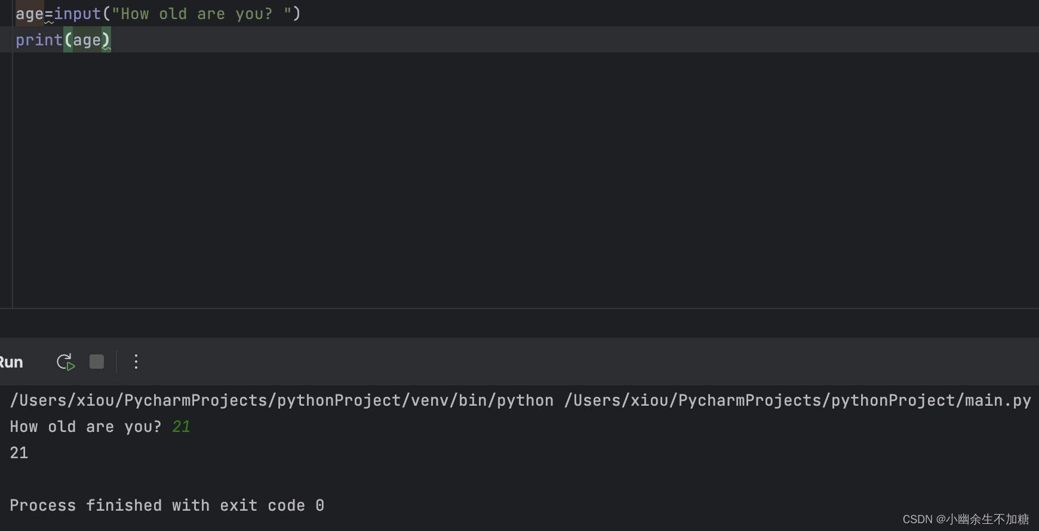Click the Rerun program icon
The image size is (1039, 531).
(66, 362)
